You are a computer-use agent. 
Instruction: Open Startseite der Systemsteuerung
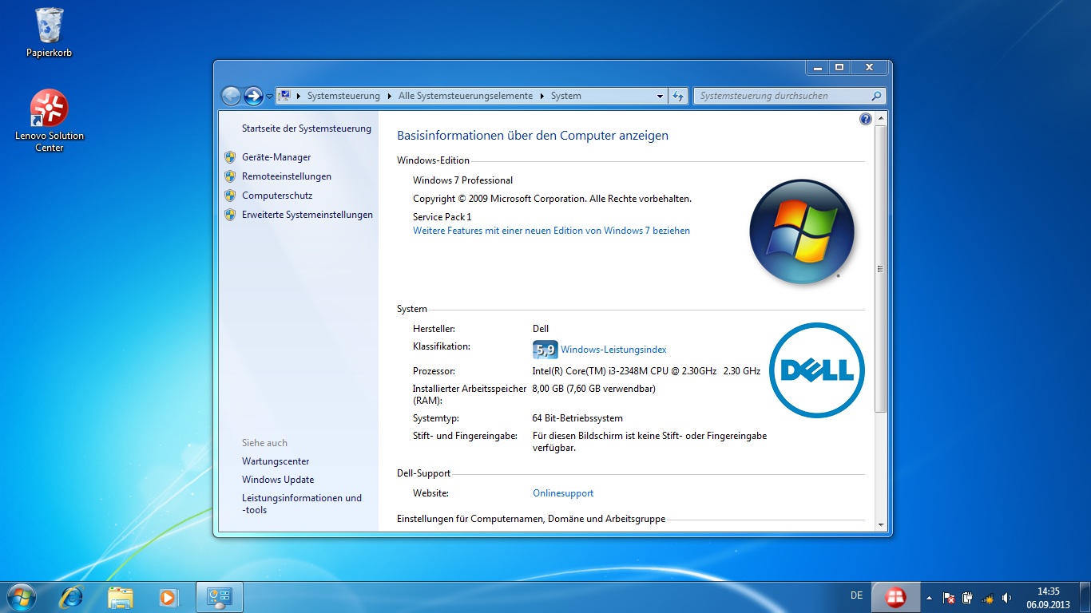[x=307, y=129]
